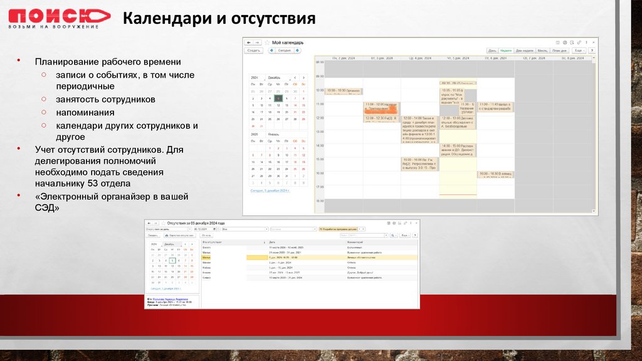
Task: Switch calendar to Месяц view
Action: [x=542, y=51]
